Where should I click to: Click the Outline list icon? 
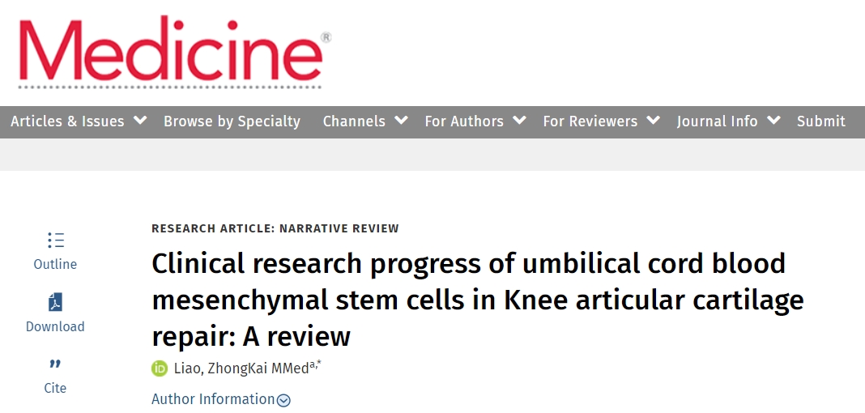[x=55, y=241]
